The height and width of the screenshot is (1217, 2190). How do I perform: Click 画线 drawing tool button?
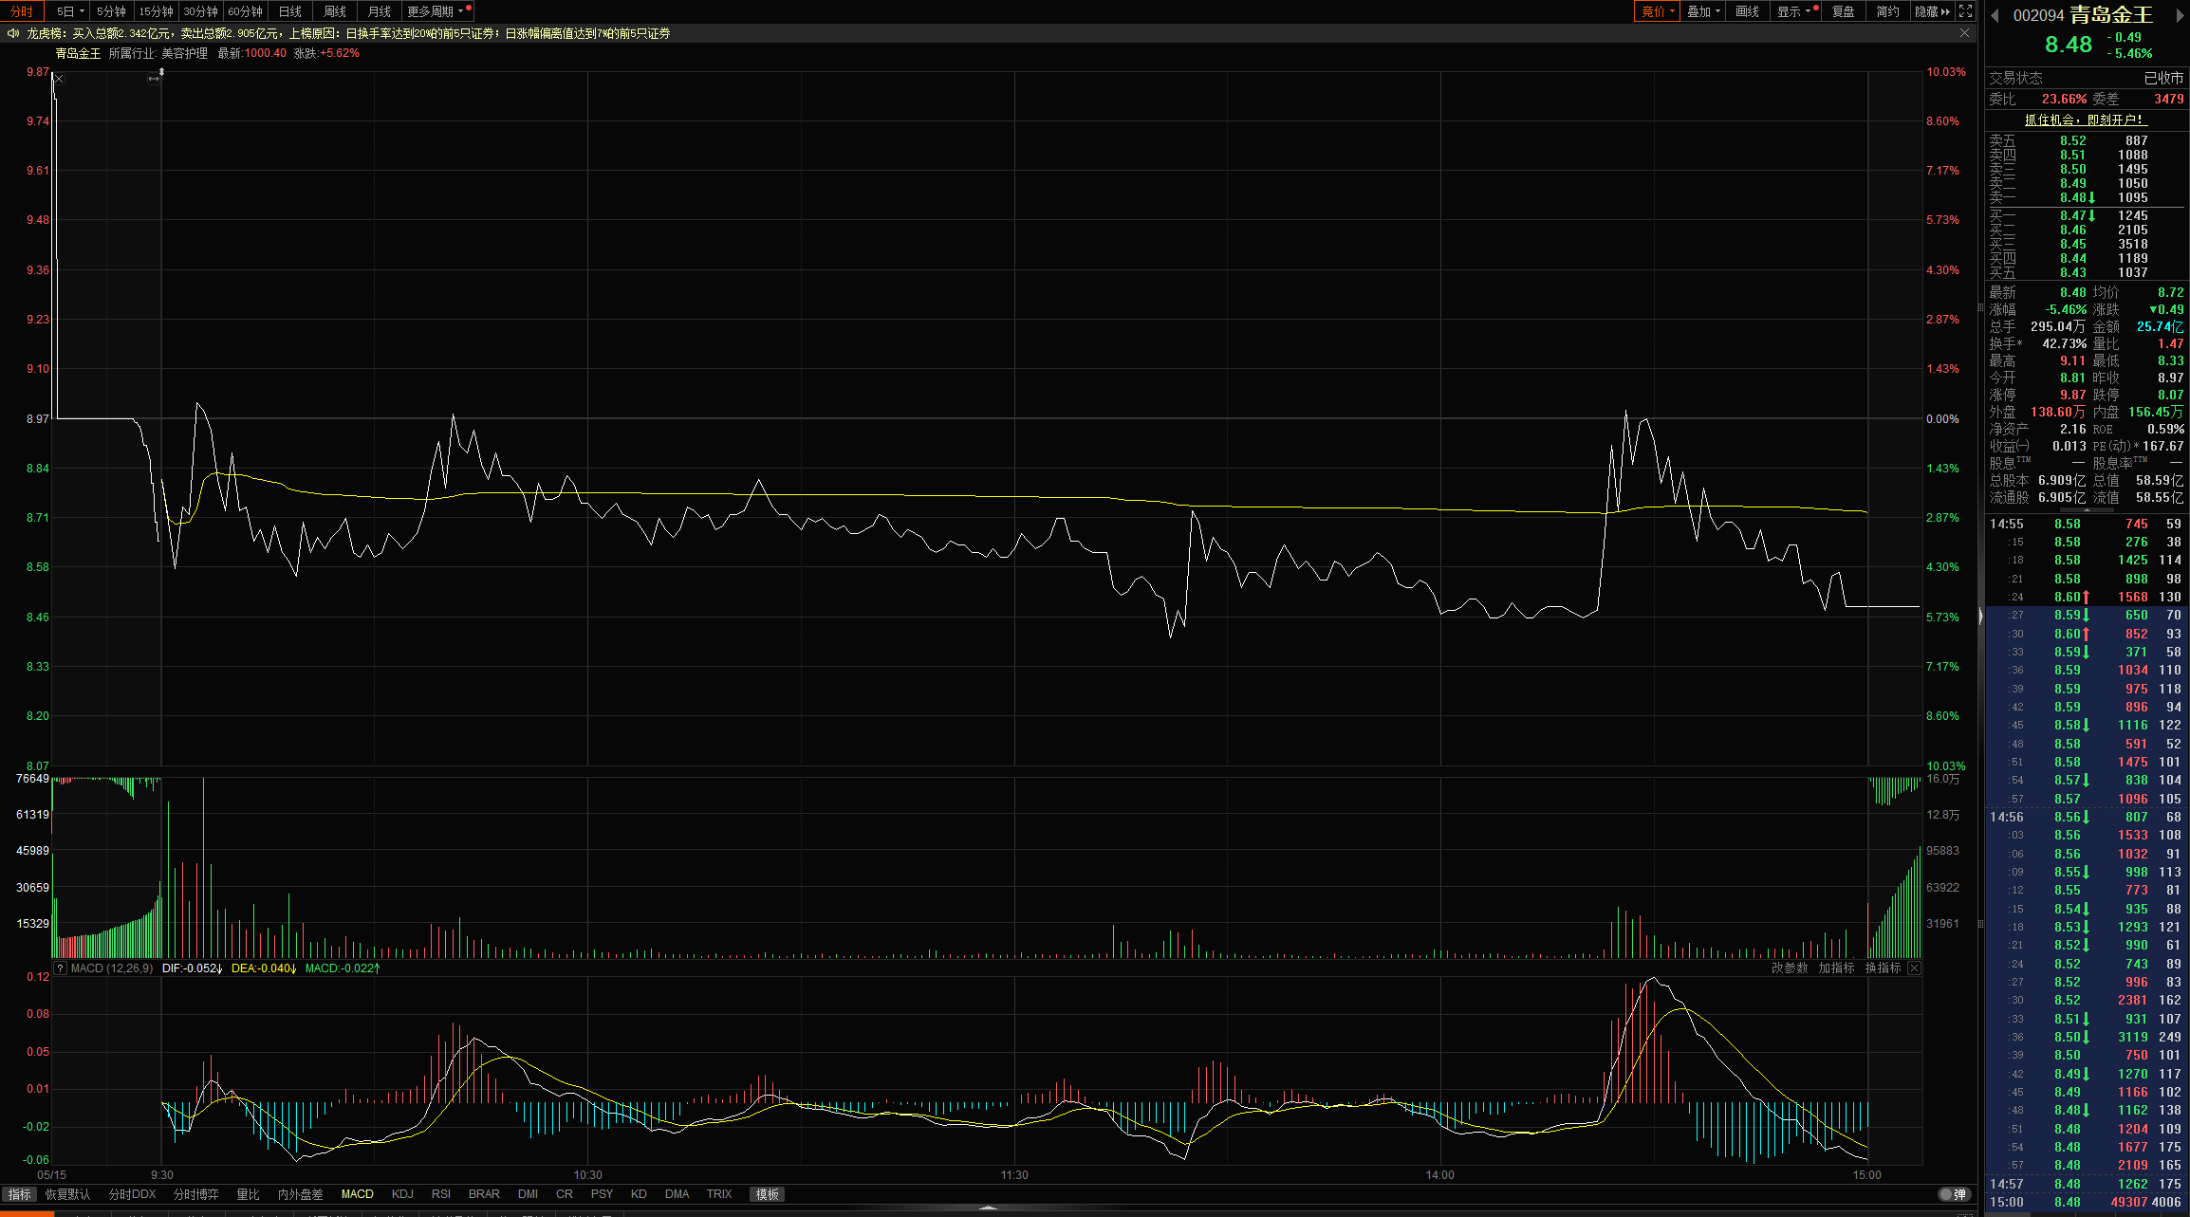coord(1747,11)
